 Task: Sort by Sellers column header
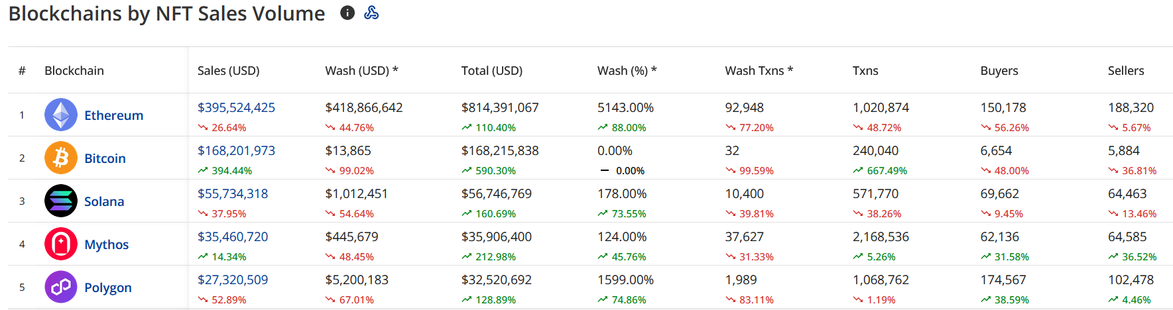(x=1126, y=70)
